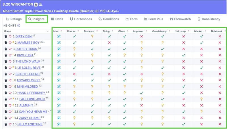Click the Insights info icon
227x129 pixels.
coord(19,26)
